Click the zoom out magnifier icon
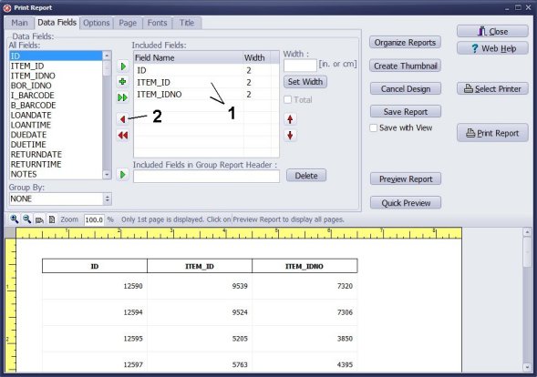Image resolution: width=537 pixels, height=377 pixels. [26, 219]
